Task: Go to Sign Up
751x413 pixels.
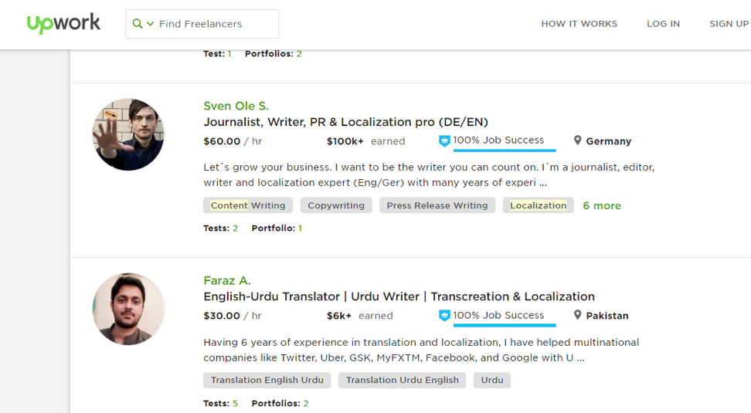Action: (729, 24)
